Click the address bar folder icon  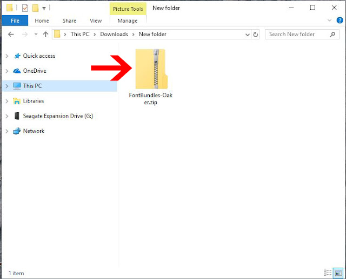click(57, 35)
